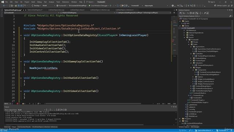Open the Build menu
The image size is (234, 132).
click(33, 2)
